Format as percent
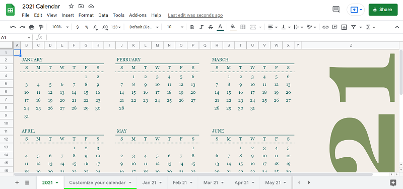403x189 pixels. tap(87, 27)
